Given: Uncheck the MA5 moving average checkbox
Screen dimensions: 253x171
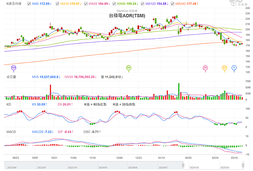Looking at the screenshot, I should [x=29, y=3].
